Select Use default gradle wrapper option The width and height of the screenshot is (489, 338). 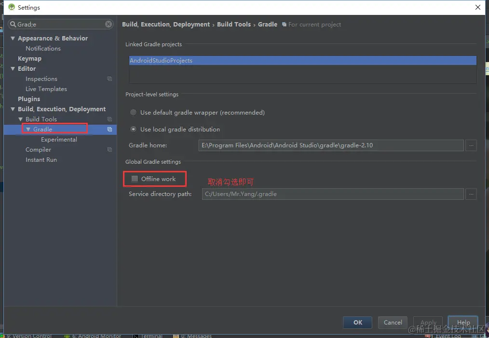133,112
